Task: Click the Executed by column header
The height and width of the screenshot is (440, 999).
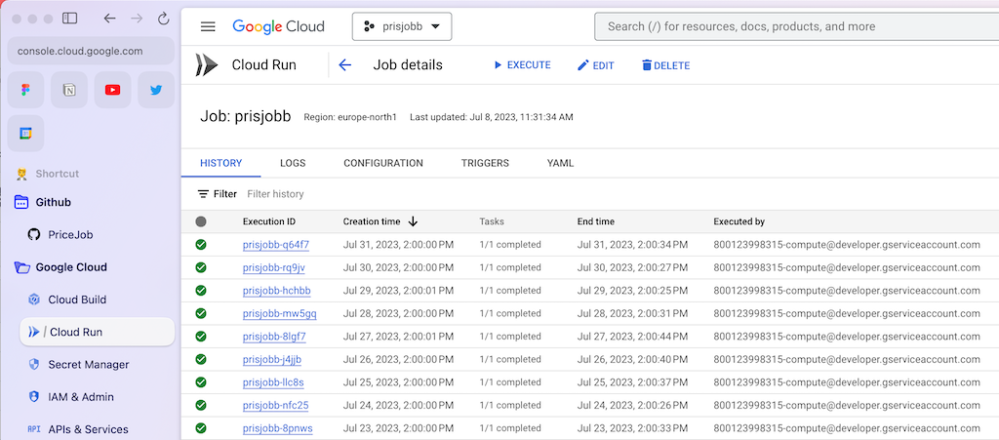Action: 739,221
